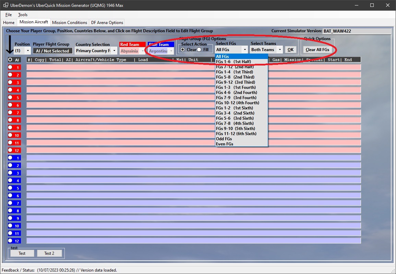Select the Even FGs option
Image resolution: width=396 pixels, height=274 pixels.
coord(241,144)
